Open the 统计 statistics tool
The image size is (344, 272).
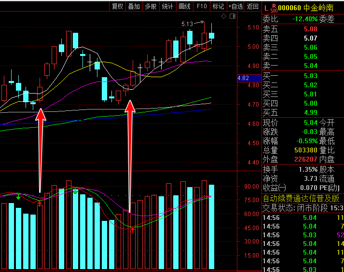pos(167,7)
